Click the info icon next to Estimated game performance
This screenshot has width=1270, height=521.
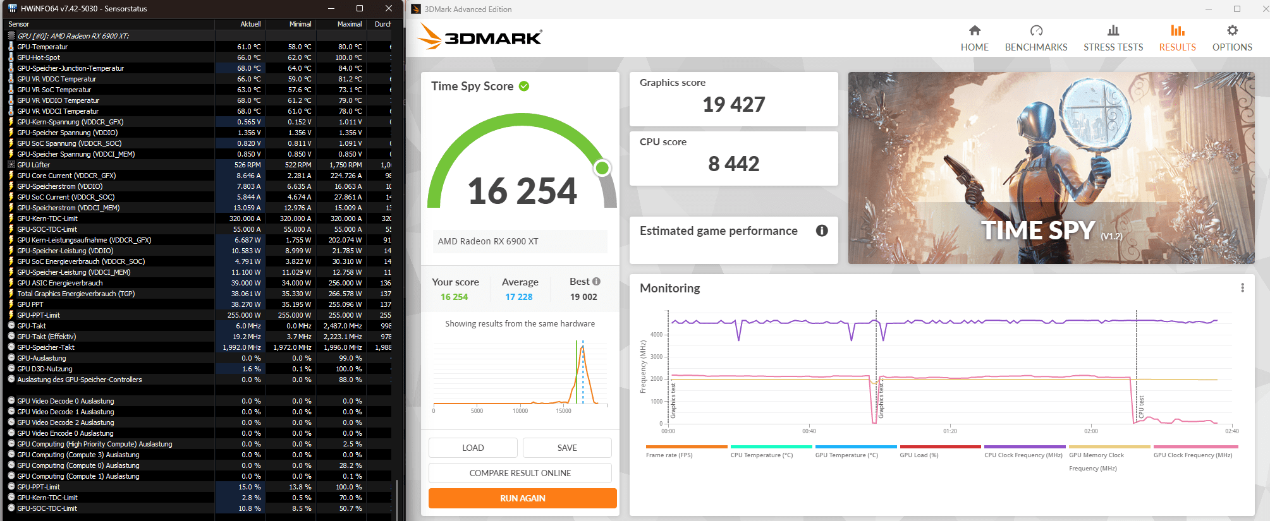coord(822,231)
